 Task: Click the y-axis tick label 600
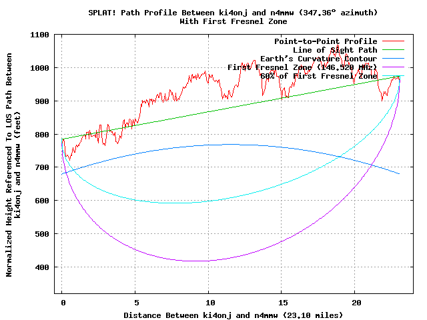pos(42,201)
